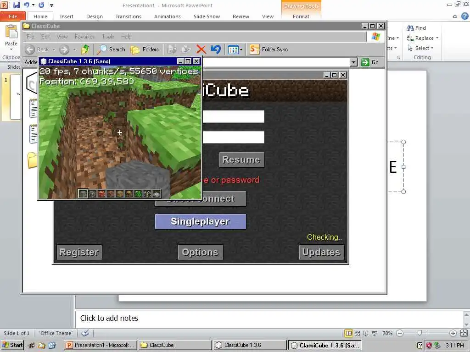Click the Updates button in the launcher
The image size is (470, 352).
[x=321, y=252]
